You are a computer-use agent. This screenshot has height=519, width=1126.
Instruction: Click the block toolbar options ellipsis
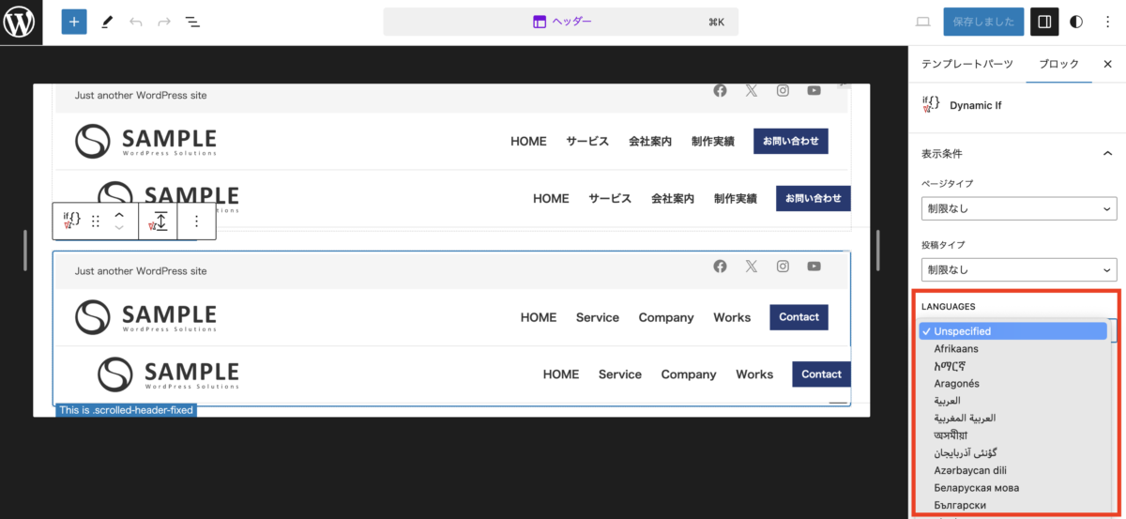[x=196, y=221]
